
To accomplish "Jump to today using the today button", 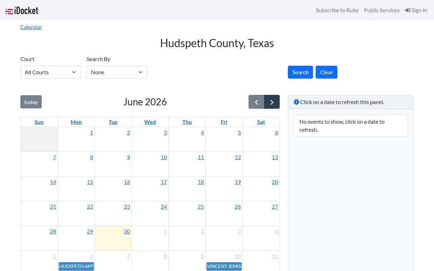I will point(31,102).
